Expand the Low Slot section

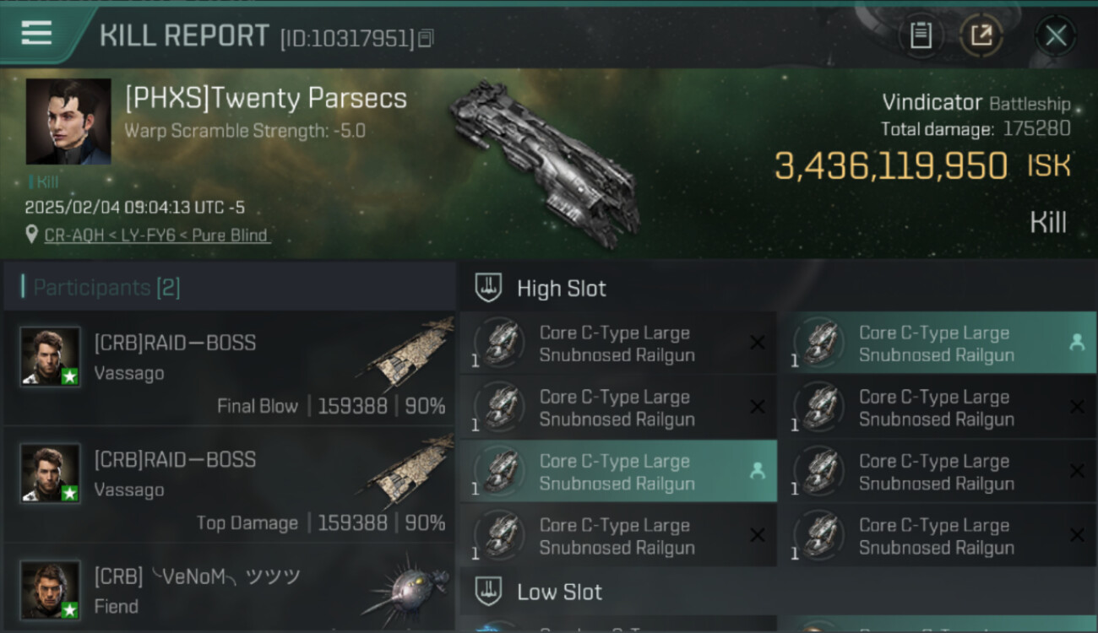pos(559,592)
